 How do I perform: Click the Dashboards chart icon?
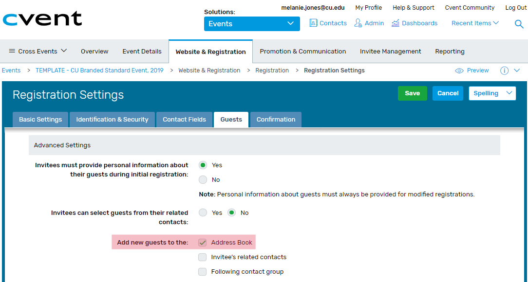(x=396, y=23)
